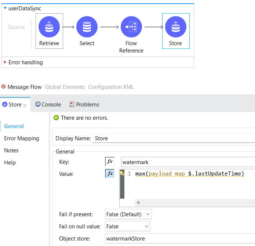The image size is (255, 246).
Task: Open the Console tab
Action: 48,104
